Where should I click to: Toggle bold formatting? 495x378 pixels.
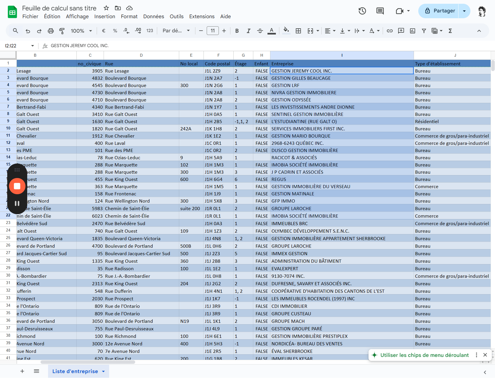237,31
